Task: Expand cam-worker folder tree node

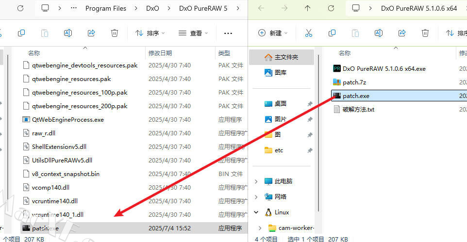Action: click(x=260, y=228)
